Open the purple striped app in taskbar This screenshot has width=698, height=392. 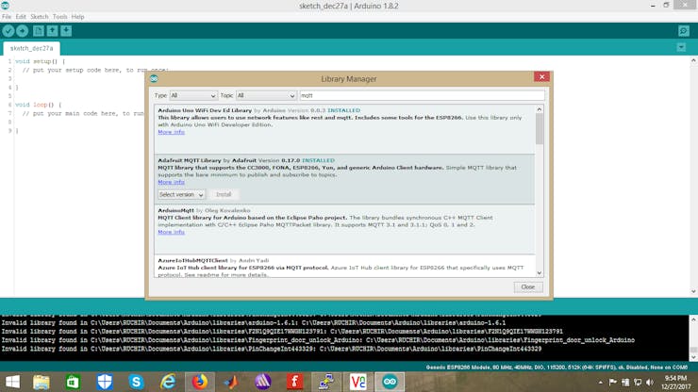[262, 382]
